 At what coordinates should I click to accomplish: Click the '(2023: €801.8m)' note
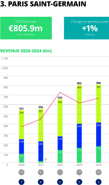coord(26,35)
